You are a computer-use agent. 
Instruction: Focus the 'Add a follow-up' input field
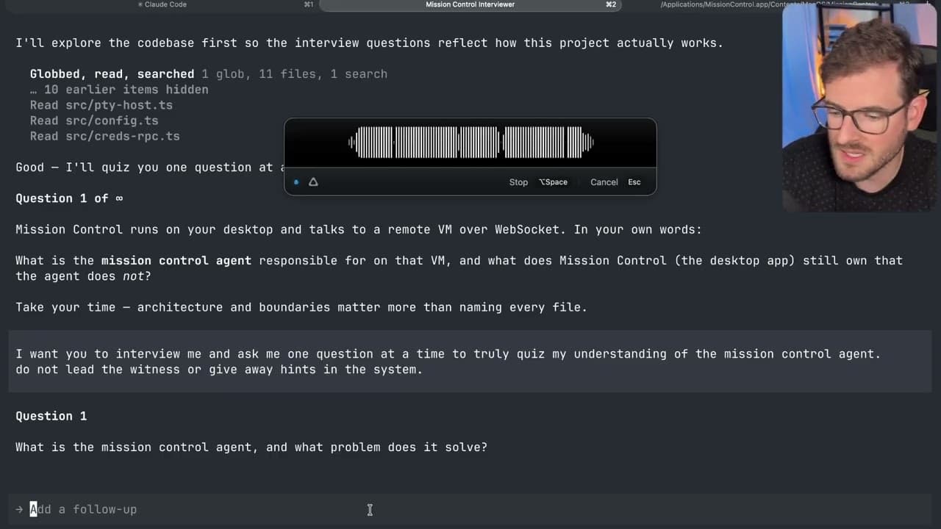pyautogui.click(x=470, y=509)
